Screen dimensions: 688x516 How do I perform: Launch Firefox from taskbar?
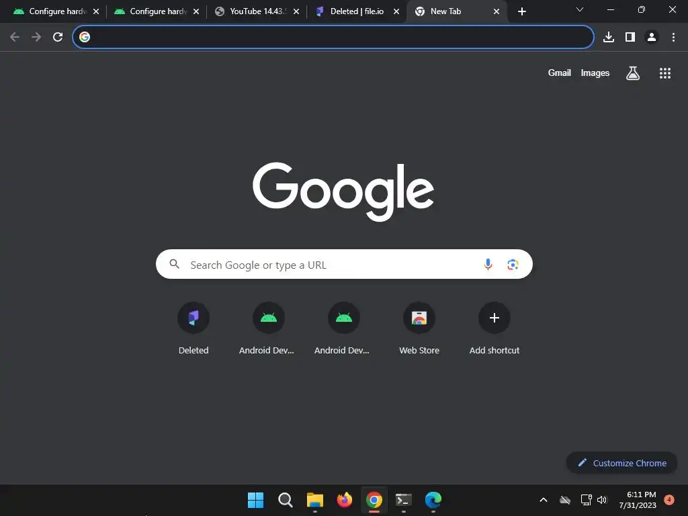(x=345, y=500)
